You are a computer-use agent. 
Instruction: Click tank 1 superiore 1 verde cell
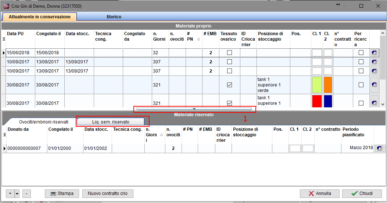(273, 85)
